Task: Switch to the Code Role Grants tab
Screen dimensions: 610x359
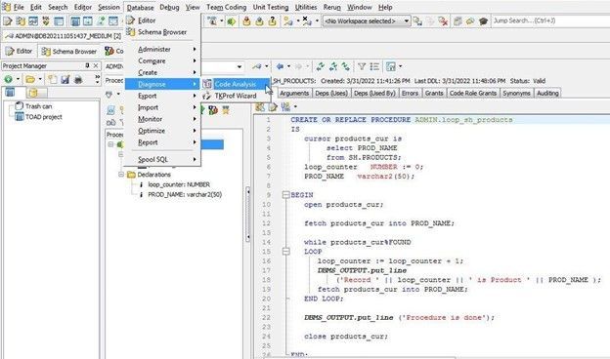Action: point(473,93)
